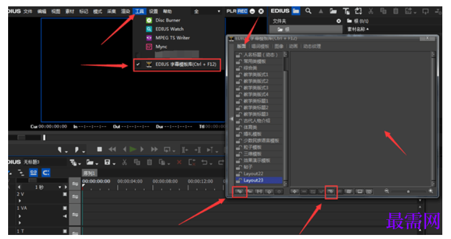Open the save button dropdown arrow
Viewport: 451px width, 239px height.
coord(114,164)
